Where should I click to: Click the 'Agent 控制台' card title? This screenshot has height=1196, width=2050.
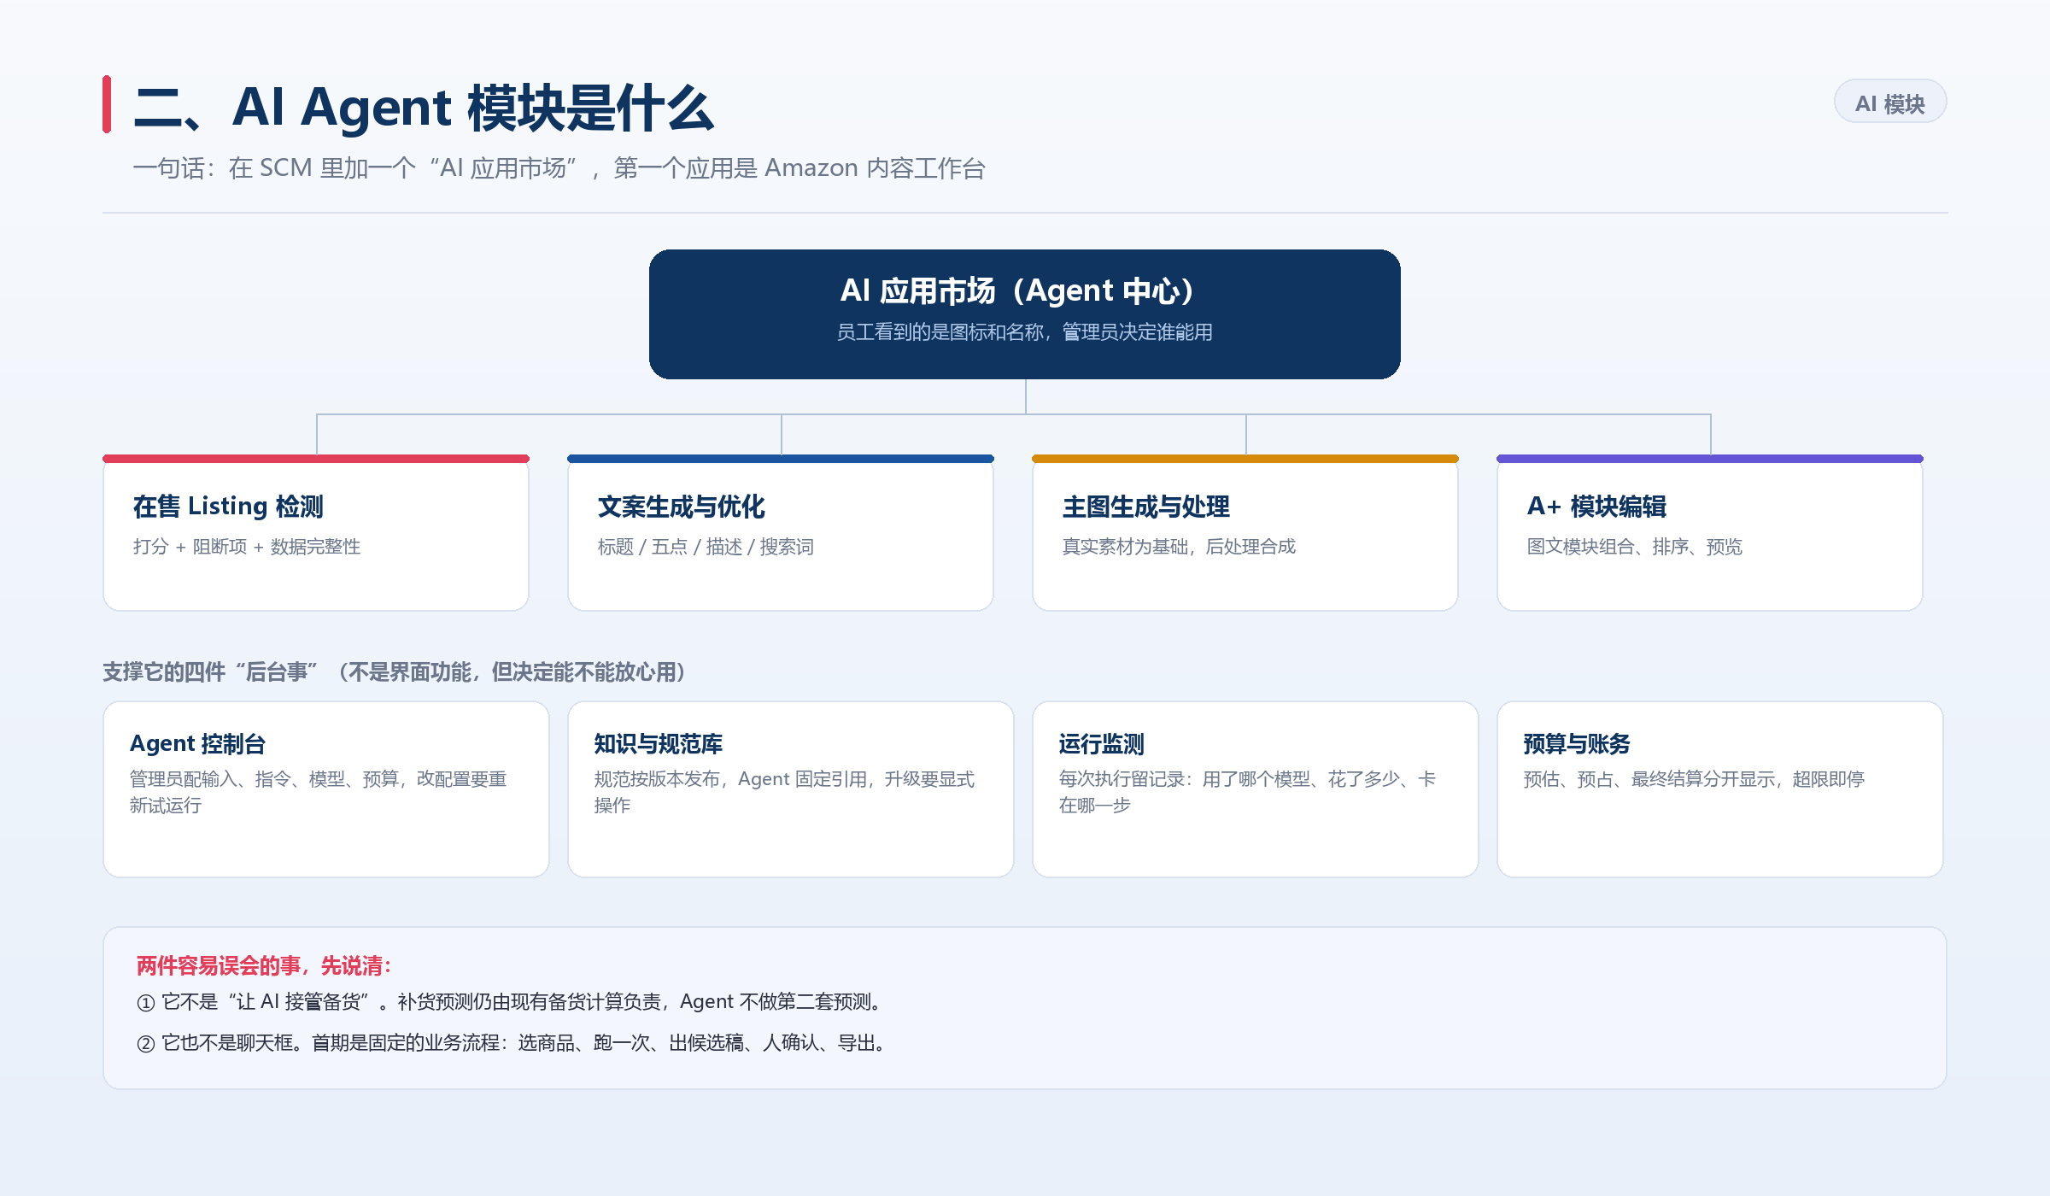197,744
